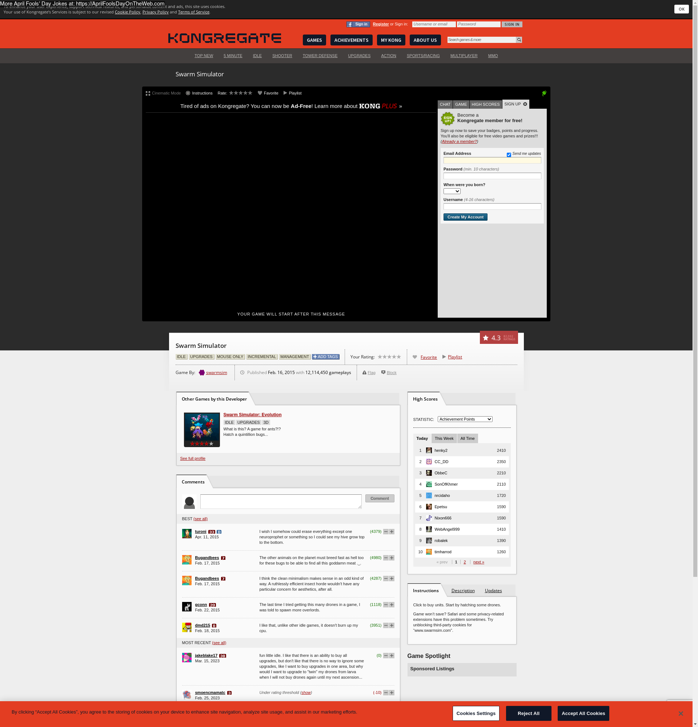Viewport: 698px width, 727px height.
Task: Upvote gconn's comment with plus
Action: click(392, 605)
